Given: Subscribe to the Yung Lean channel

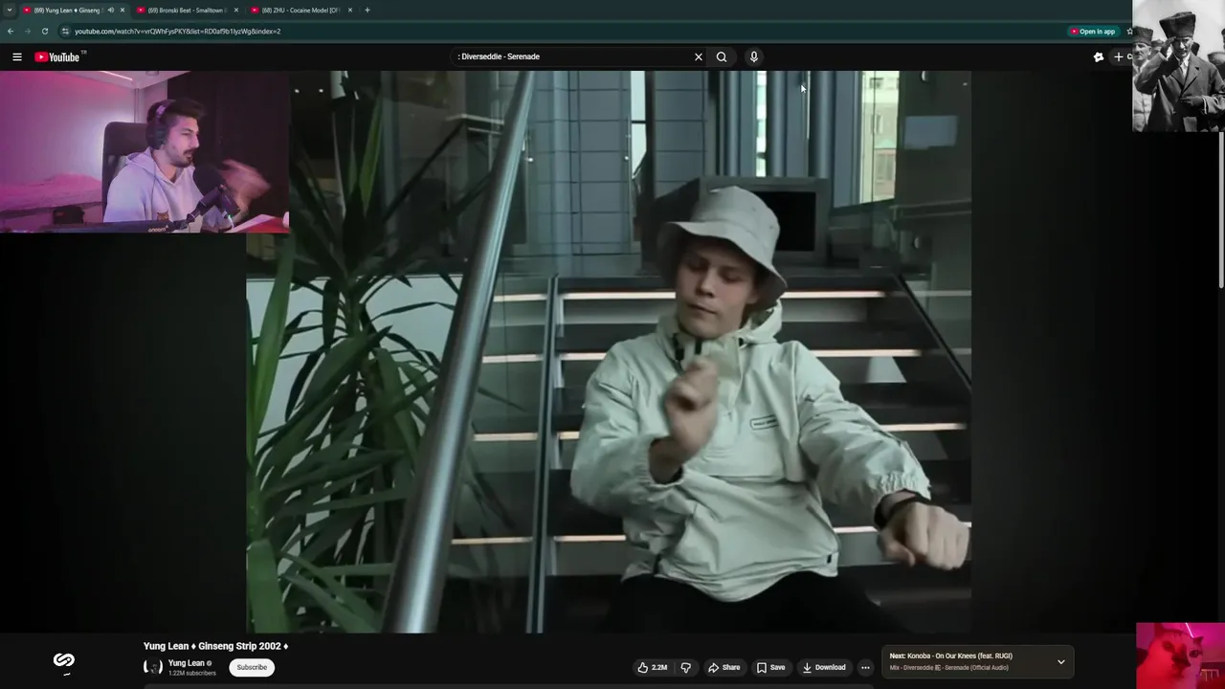Looking at the screenshot, I should coord(252,668).
